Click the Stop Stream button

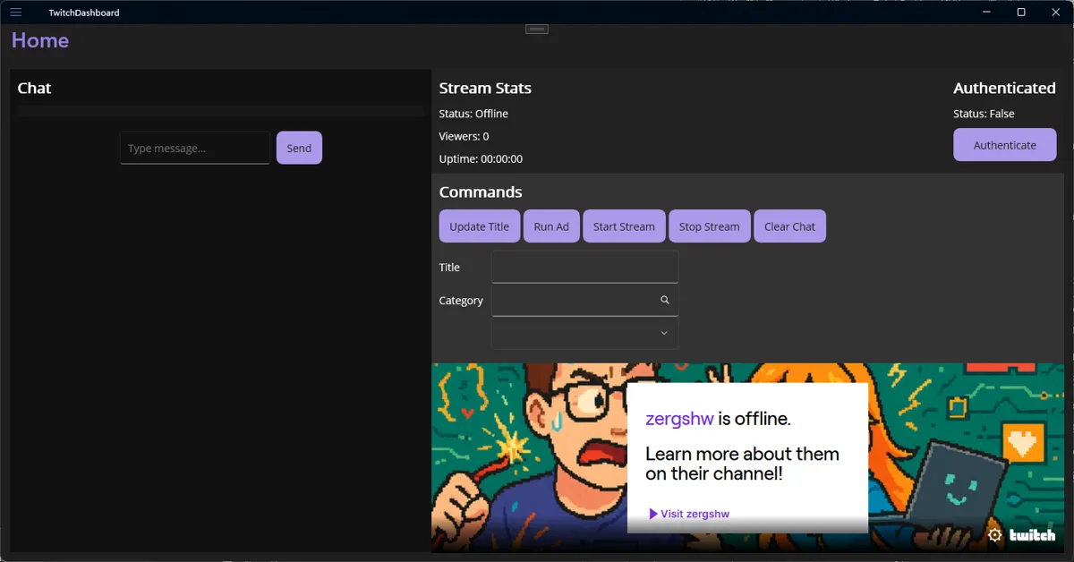tap(709, 226)
